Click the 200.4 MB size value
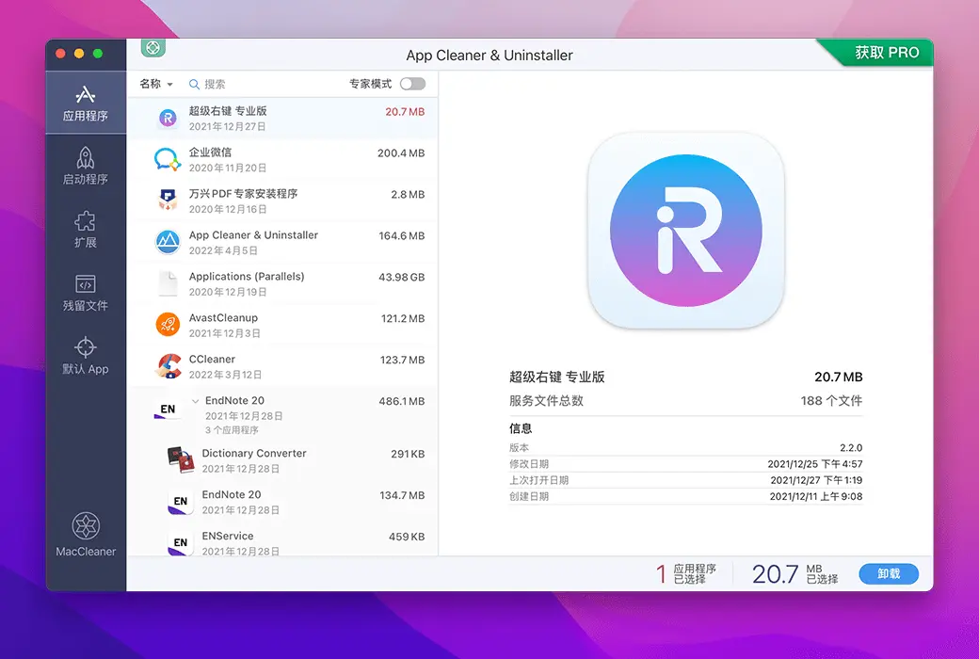This screenshot has width=979, height=659. pos(401,153)
